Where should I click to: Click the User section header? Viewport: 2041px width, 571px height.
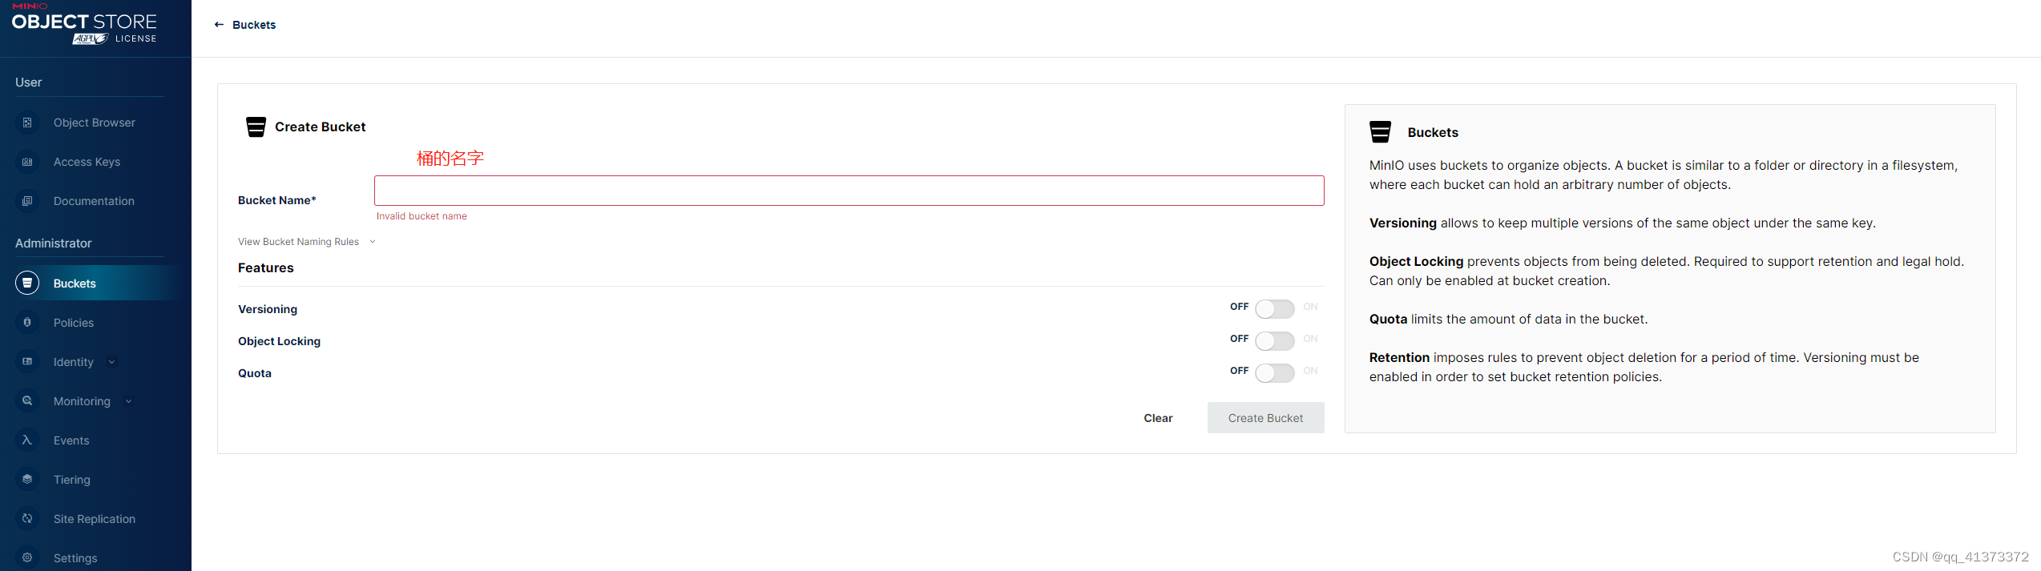click(29, 82)
